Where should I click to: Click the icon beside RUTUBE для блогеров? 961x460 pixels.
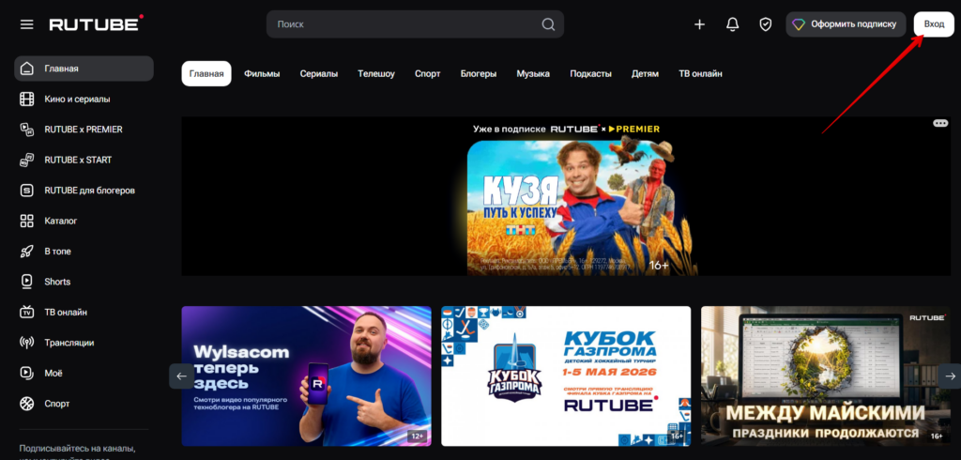27,191
